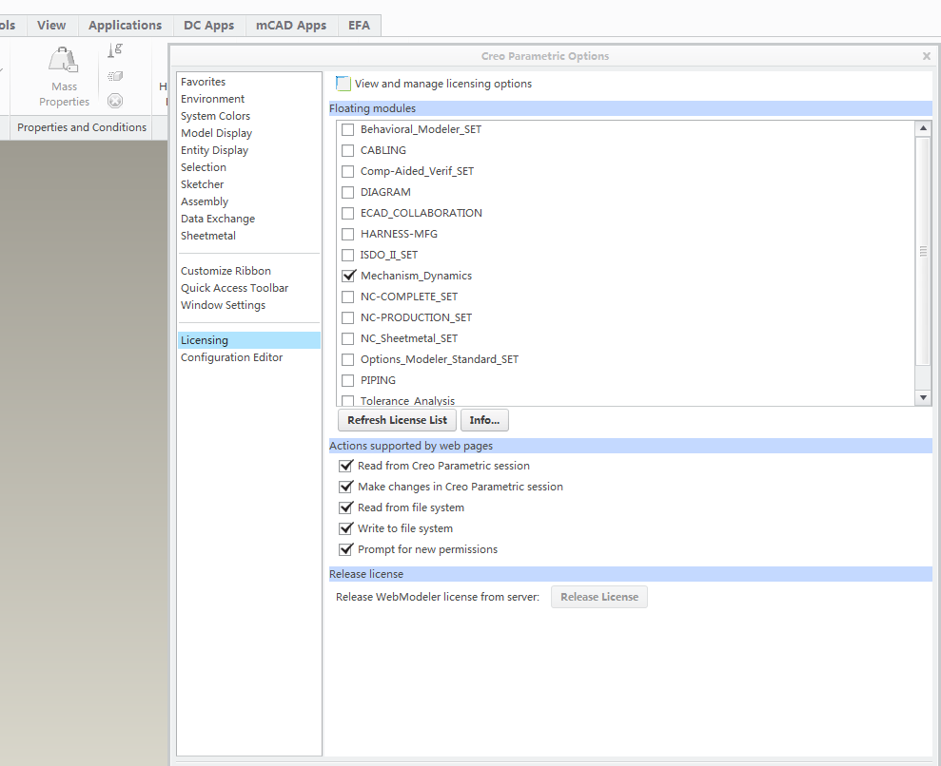Check the CABLING floating module
This screenshot has width=941, height=766.
pyautogui.click(x=347, y=150)
